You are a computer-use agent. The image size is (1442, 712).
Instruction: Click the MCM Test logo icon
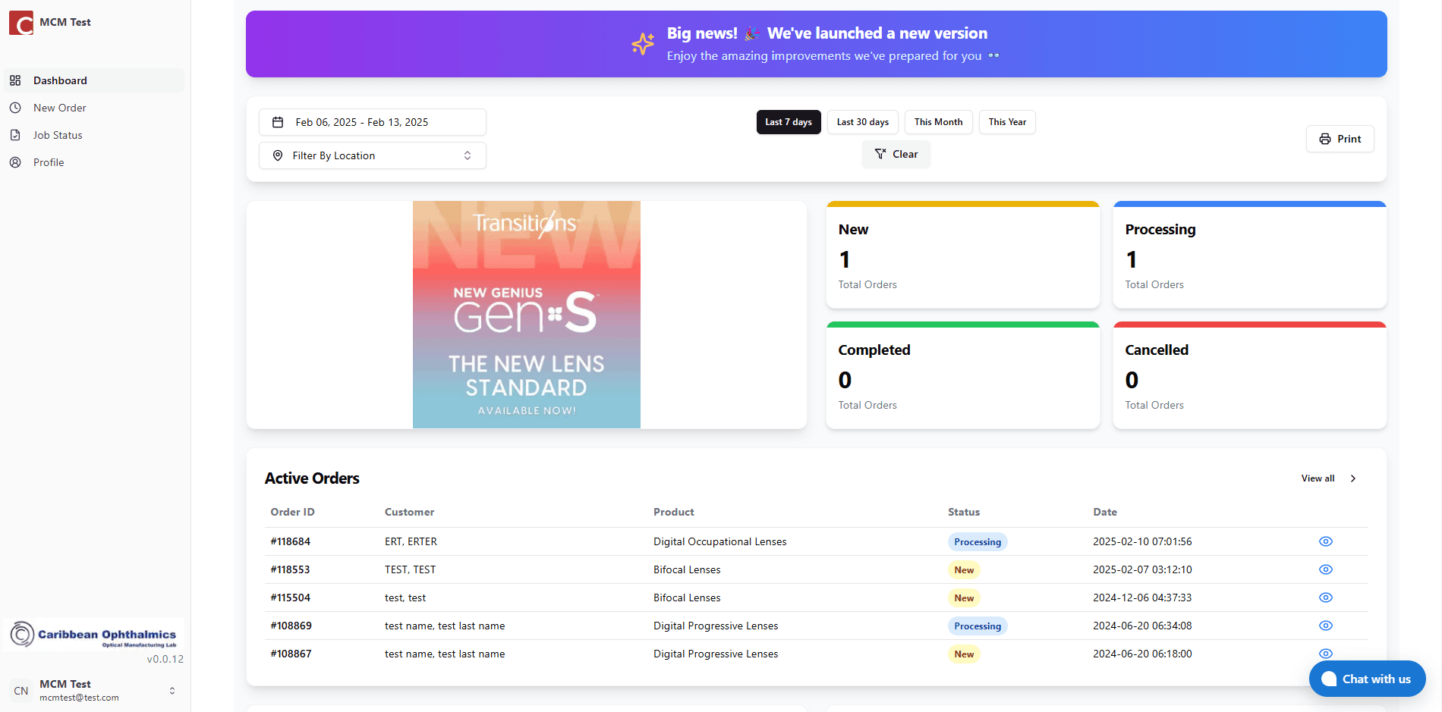tap(20, 23)
